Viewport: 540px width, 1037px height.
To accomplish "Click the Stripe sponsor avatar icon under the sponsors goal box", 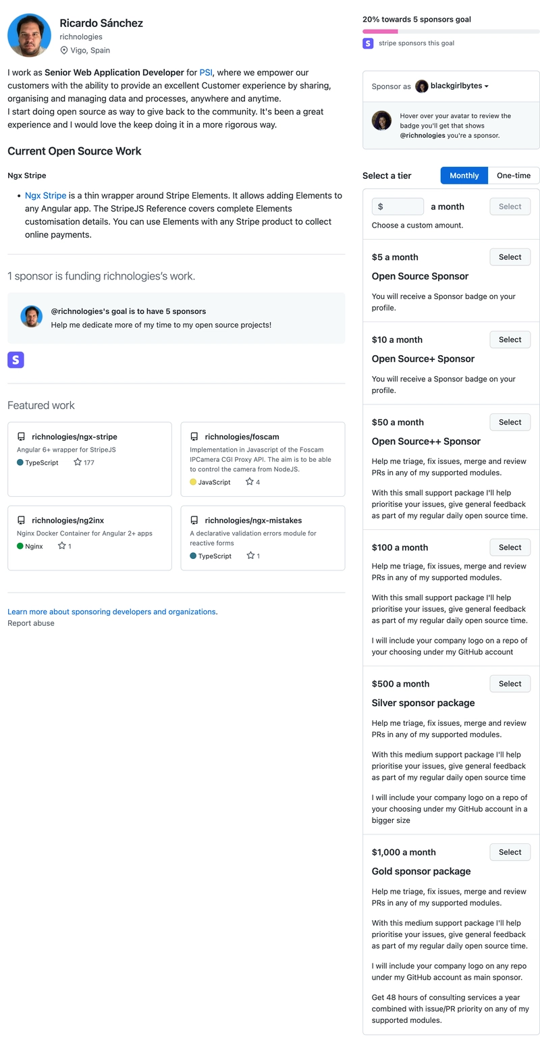I will 16,360.
